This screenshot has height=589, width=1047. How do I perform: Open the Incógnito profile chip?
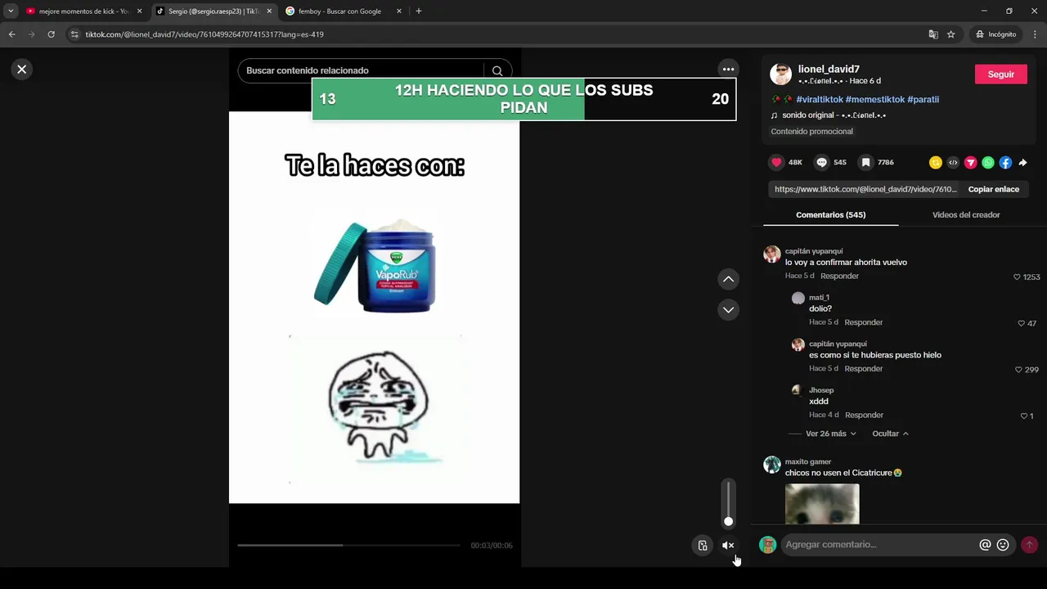click(x=995, y=34)
